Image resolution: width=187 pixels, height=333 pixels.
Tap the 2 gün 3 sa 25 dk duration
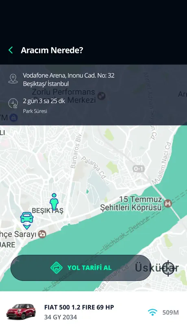pyautogui.click(x=44, y=101)
